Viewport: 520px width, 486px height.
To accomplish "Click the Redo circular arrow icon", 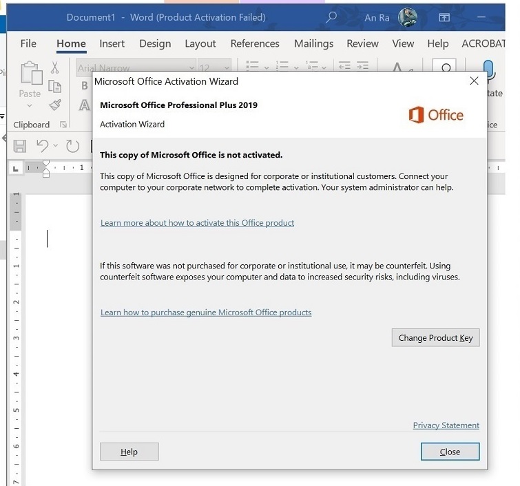I will [x=72, y=146].
